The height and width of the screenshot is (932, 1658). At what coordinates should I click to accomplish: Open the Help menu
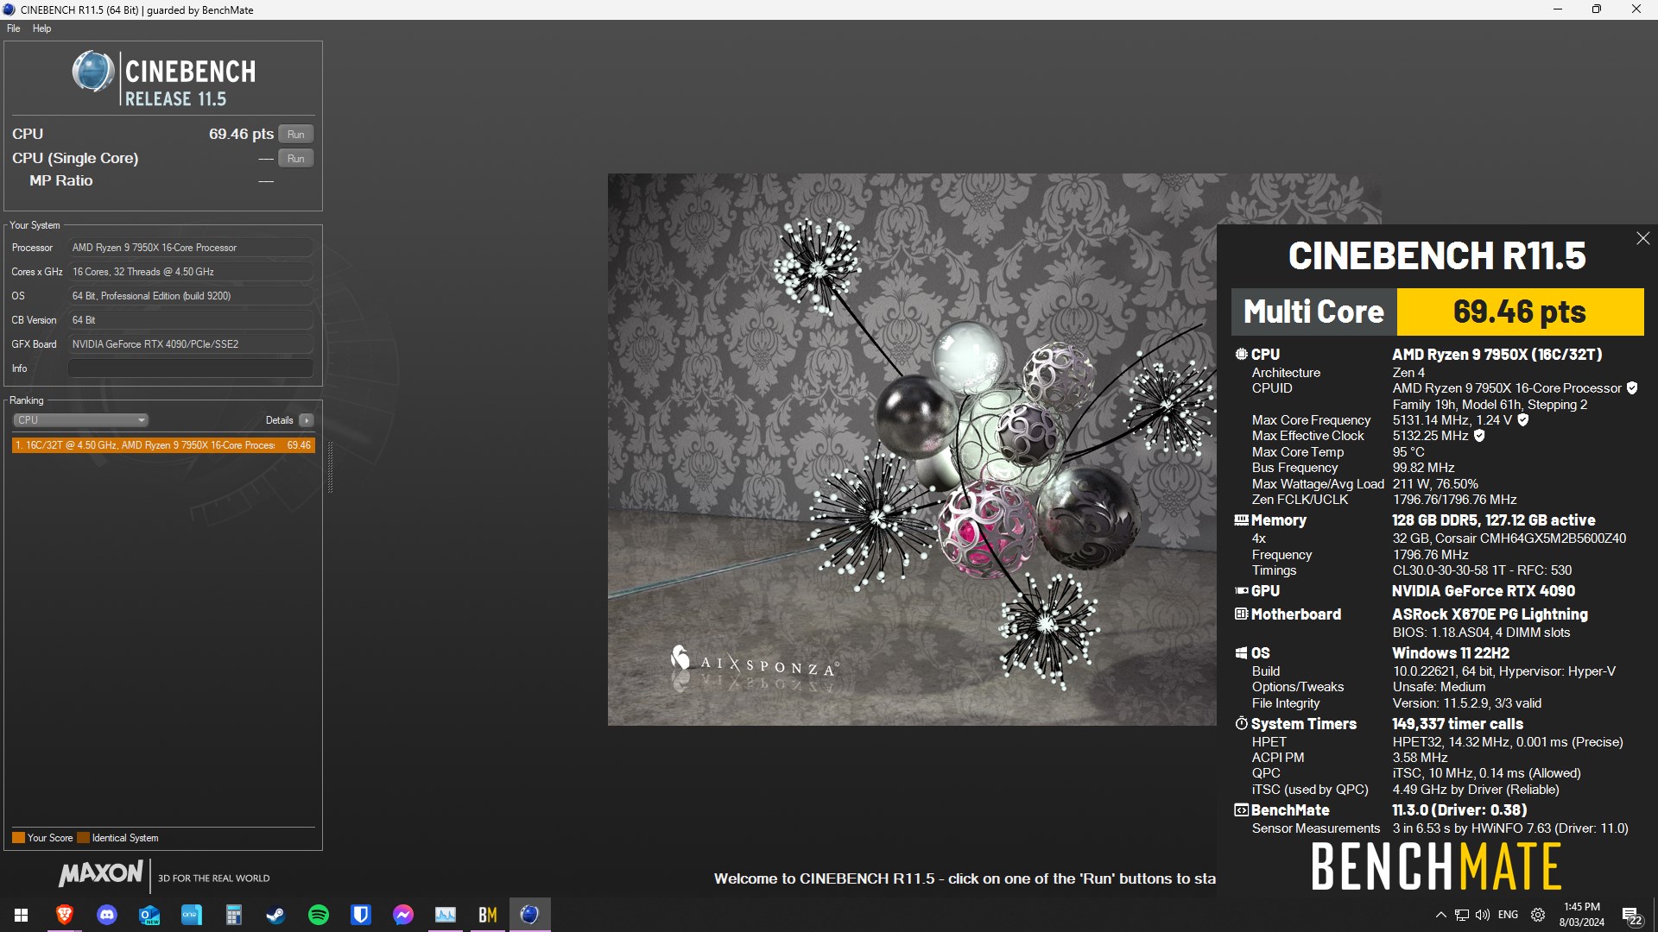click(x=41, y=28)
